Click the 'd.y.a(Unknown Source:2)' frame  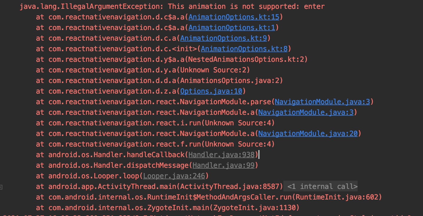pos(143,70)
